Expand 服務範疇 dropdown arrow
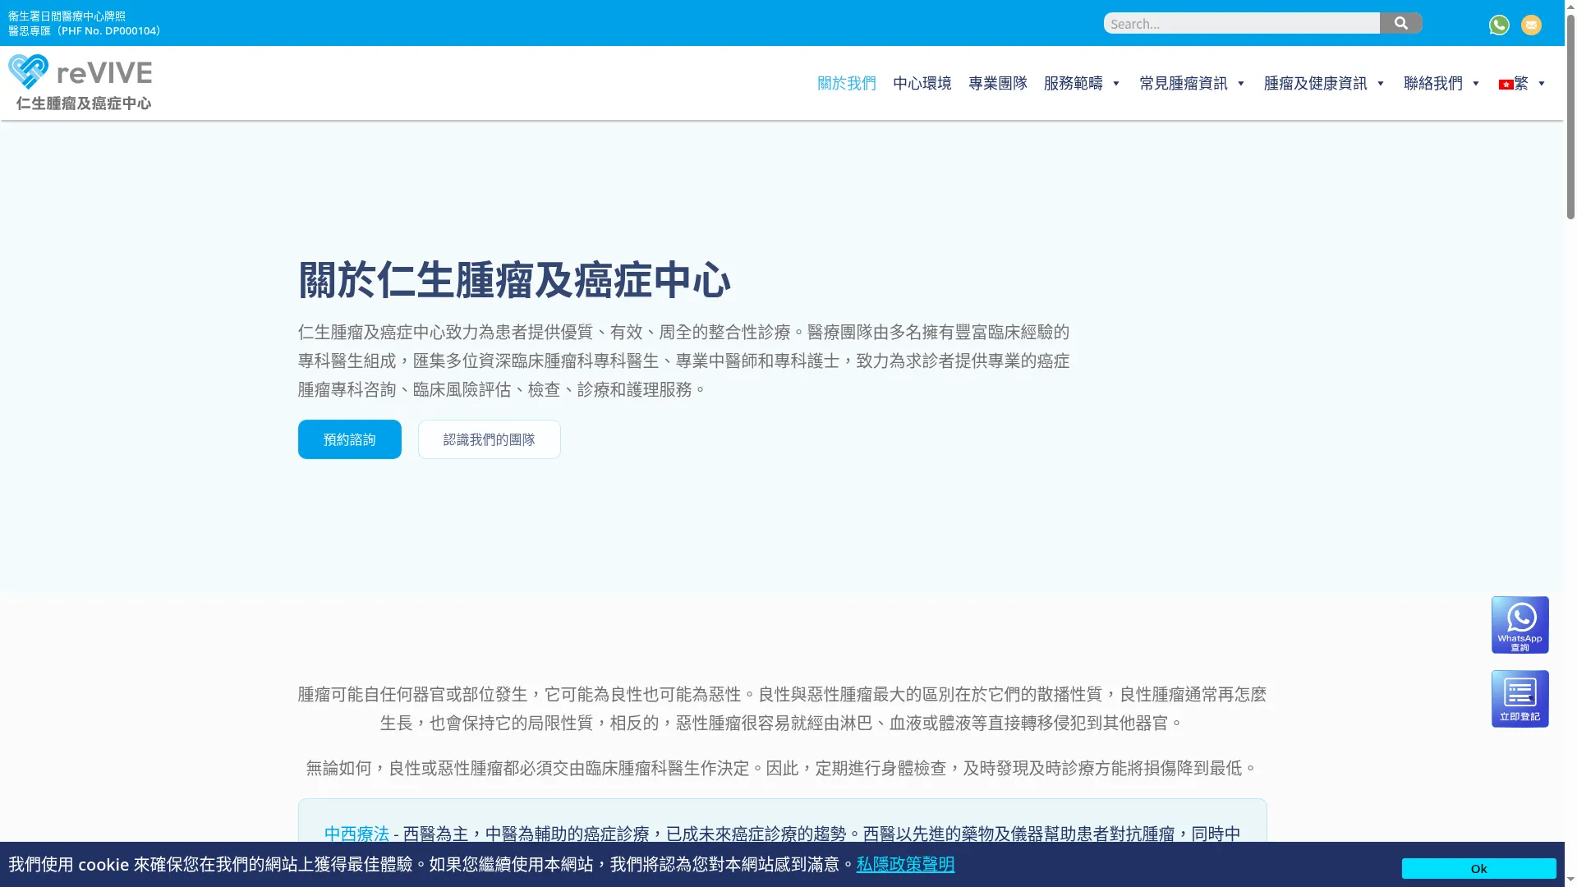This screenshot has height=887, width=1577. tap(1116, 84)
